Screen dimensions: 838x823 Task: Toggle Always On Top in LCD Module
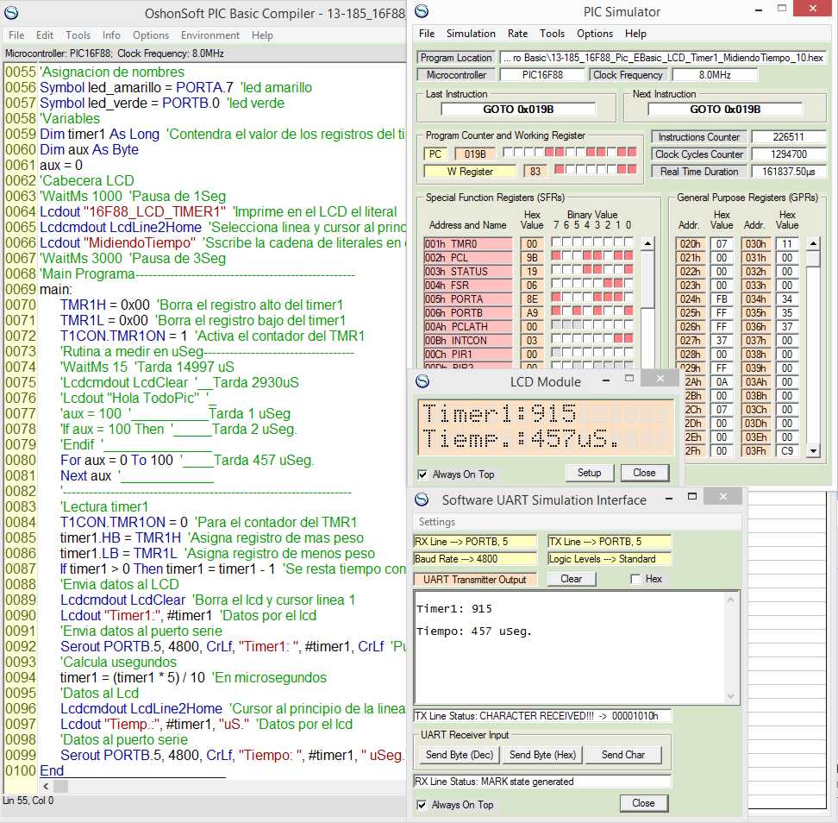422,474
